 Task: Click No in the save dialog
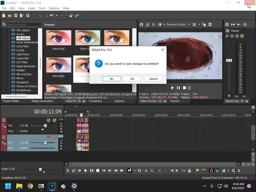[x=132, y=79]
